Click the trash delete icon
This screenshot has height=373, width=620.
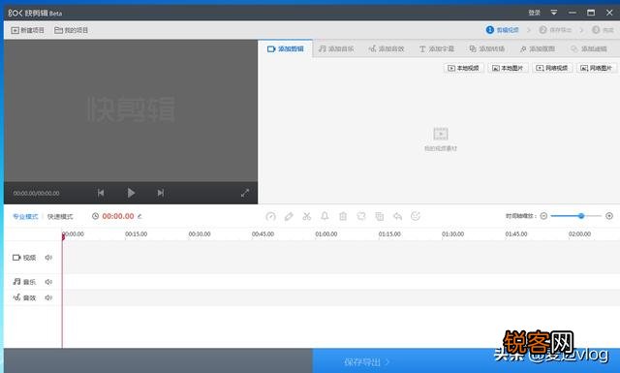pos(343,216)
